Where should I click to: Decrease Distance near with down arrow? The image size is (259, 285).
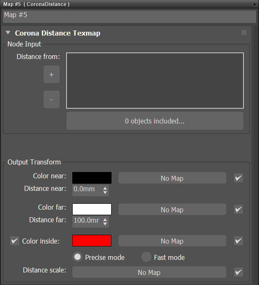coord(105,193)
